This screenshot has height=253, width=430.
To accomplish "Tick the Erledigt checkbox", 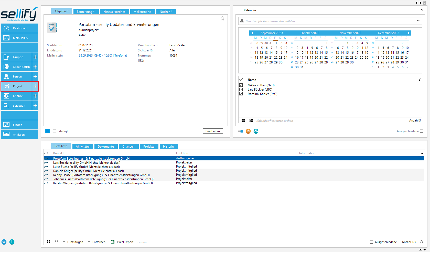I will [54, 131].
